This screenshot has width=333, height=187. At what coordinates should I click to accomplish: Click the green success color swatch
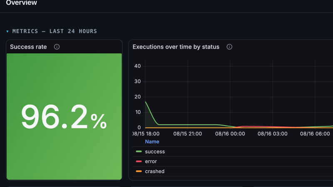pyautogui.click(x=139, y=151)
